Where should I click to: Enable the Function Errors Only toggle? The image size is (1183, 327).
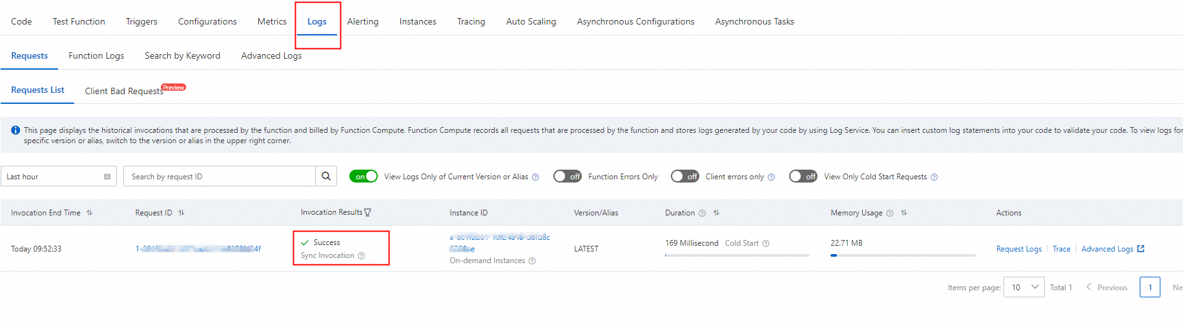568,177
